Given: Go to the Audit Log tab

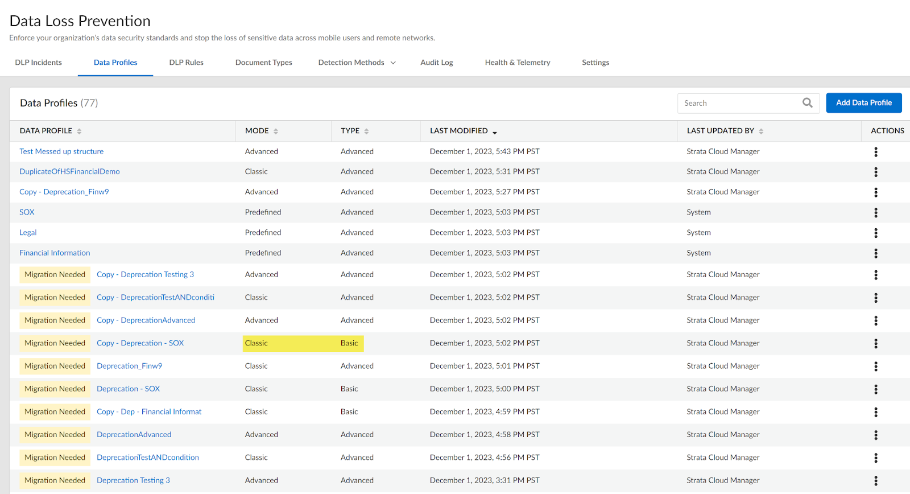Looking at the screenshot, I should [x=436, y=63].
